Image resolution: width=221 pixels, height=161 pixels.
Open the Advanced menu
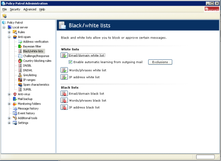30,9
